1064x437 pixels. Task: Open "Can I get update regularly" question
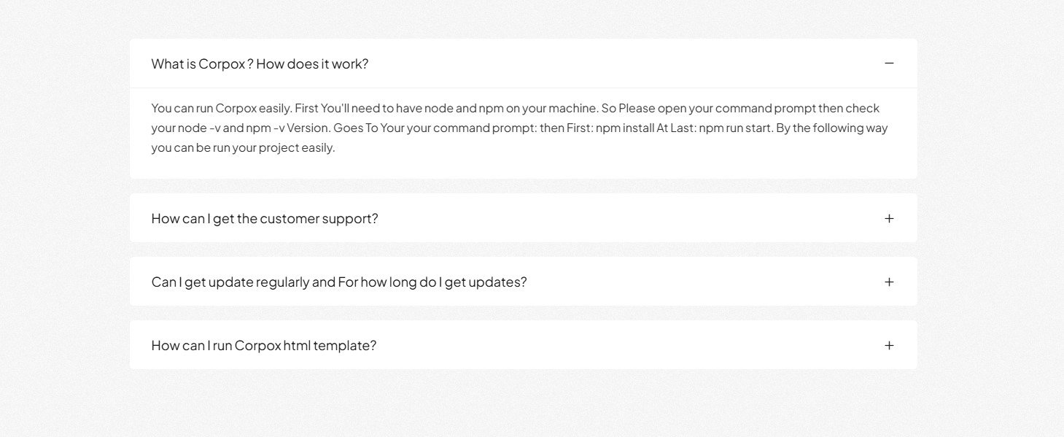coord(338,282)
